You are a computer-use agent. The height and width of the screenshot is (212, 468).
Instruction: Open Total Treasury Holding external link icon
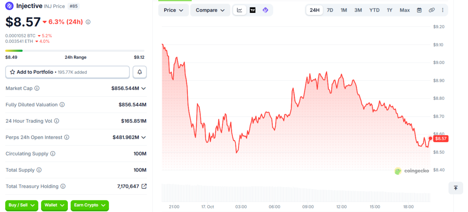(x=144, y=186)
